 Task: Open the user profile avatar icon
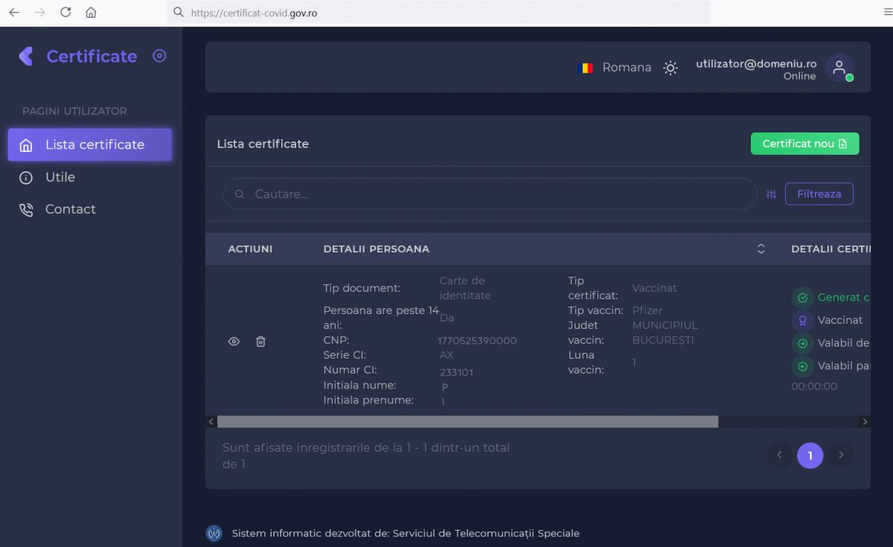(x=839, y=68)
